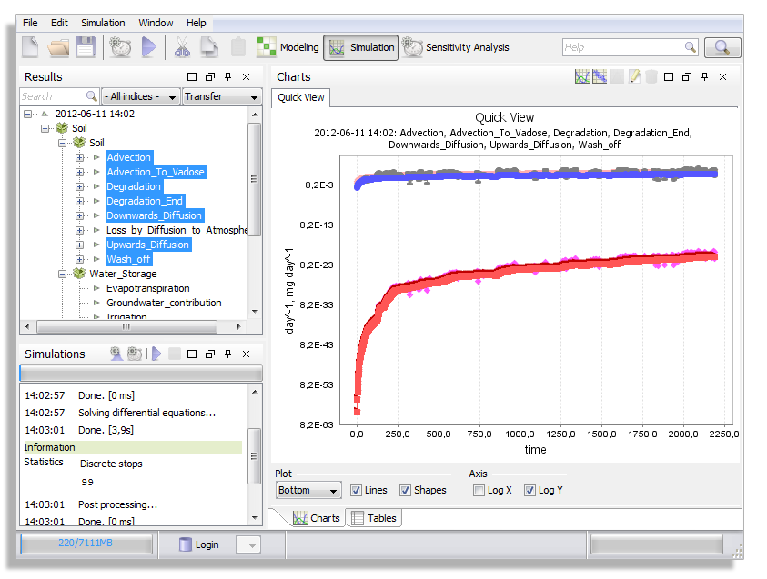Click the Results search box
The height and width of the screenshot is (579, 767).
(59, 96)
